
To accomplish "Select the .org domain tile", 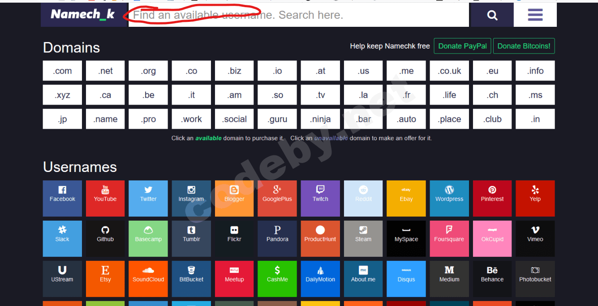I will (148, 71).
